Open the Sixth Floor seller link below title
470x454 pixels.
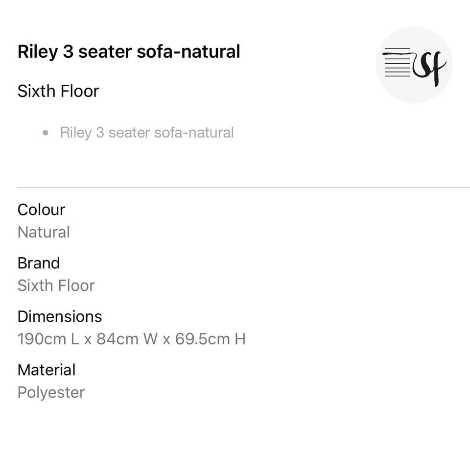pos(58,91)
